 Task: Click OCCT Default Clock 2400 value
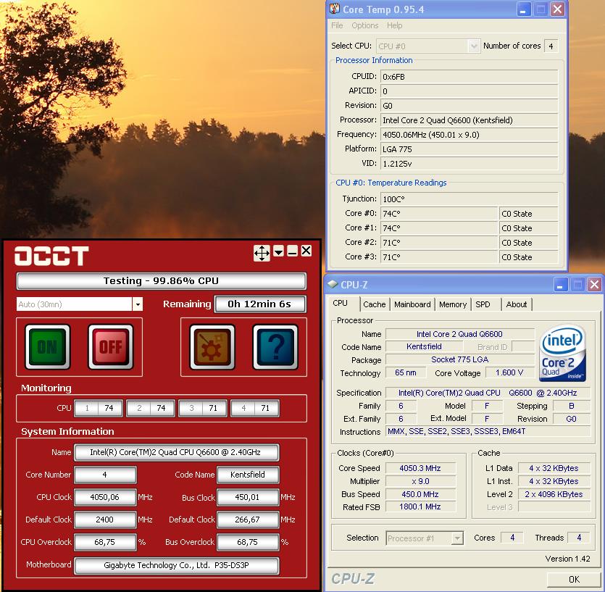coord(105,520)
